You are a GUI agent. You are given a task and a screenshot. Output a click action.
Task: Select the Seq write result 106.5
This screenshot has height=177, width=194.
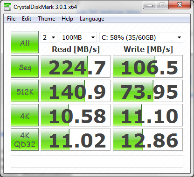pos(148,66)
